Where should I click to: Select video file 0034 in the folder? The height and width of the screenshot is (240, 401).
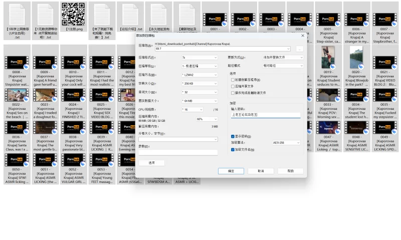[357, 104]
